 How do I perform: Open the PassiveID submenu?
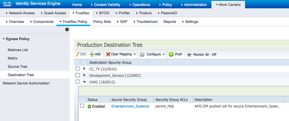click(167, 13)
